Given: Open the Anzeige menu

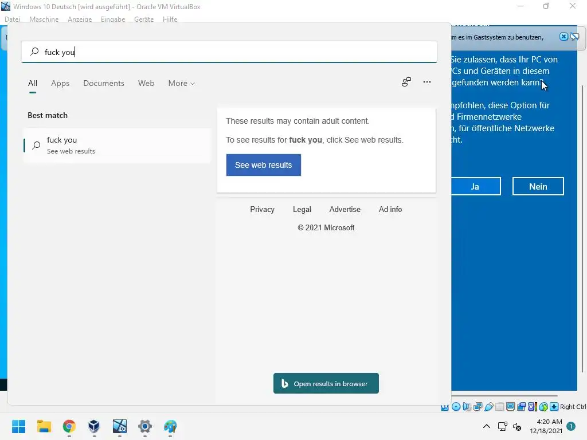Looking at the screenshot, I should click(80, 19).
